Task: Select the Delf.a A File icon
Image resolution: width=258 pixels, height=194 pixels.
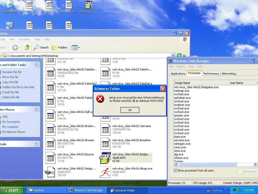Action: pos(50,115)
